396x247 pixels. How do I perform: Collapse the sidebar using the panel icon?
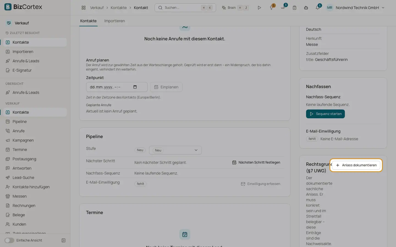click(64, 240)
